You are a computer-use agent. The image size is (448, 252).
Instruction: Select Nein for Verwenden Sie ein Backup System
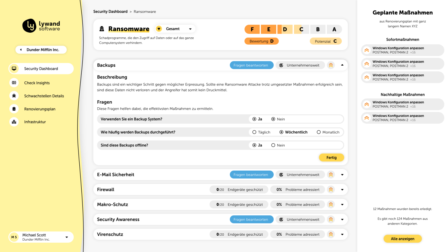pyautogui.click(x=273, y=119)
